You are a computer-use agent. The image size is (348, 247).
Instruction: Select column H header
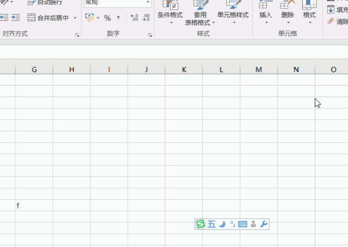pos(71,69)
